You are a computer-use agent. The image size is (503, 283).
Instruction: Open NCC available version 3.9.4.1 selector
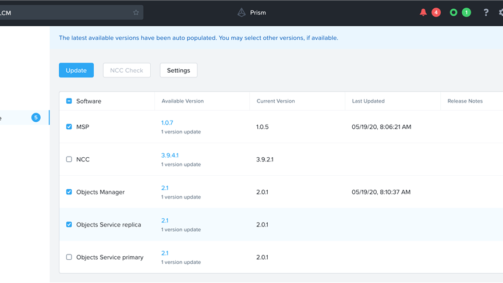tap(170, 155)
